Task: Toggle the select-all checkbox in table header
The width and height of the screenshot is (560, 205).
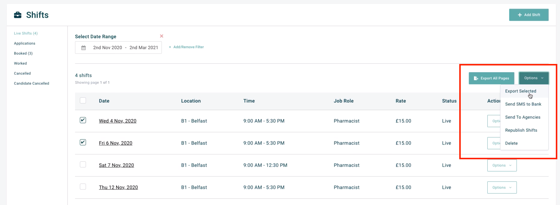Action: pos(83,101)
